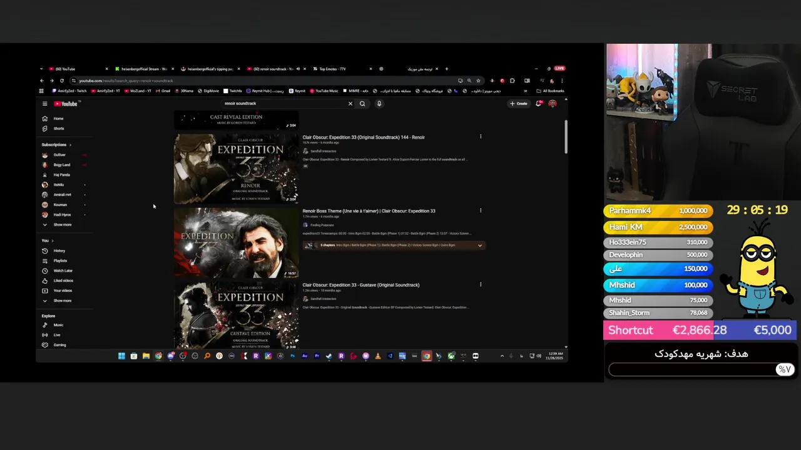Click the browser address bar URL
The image size is (801, 450).
click(126, 81)
